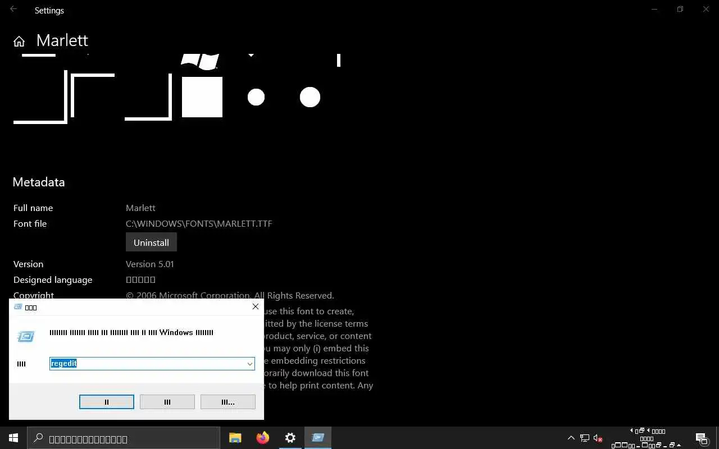
Task: Click the Run dialog button ending with an ellipsis
Action: tap(228, 402)
